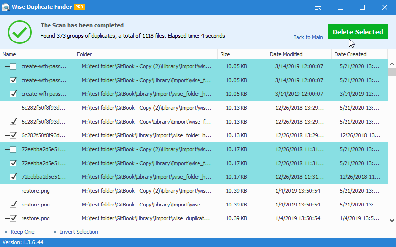Sort the list by Name column
The height and width of the screenshot is (247, 396).
pyautogui.click(x=37, y=54)
